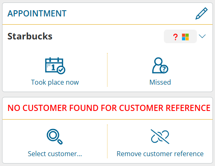Click the red question mark status icon
215x166 pixels.
click(x=175, y=37)
